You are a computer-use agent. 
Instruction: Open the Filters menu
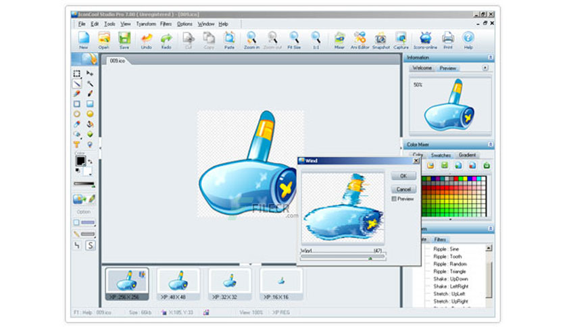[x=166, y=24]
